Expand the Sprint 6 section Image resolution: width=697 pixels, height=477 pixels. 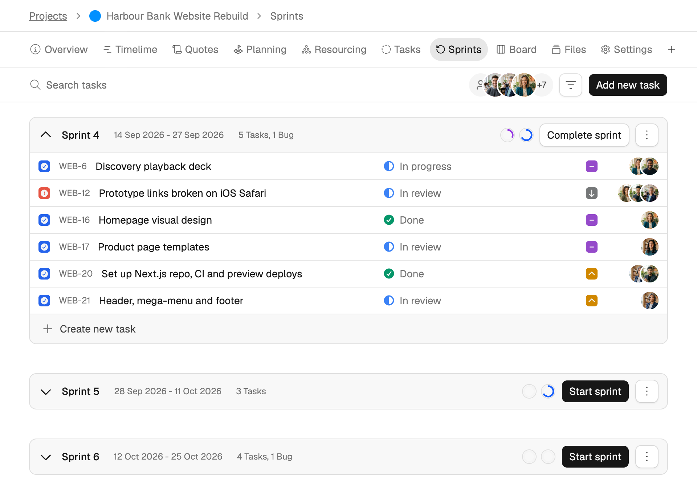[46, 457]
